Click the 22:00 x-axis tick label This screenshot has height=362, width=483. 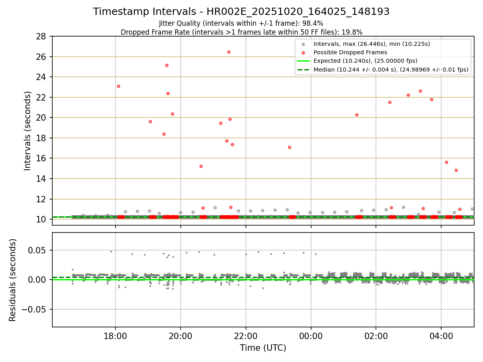pos(246,336)
